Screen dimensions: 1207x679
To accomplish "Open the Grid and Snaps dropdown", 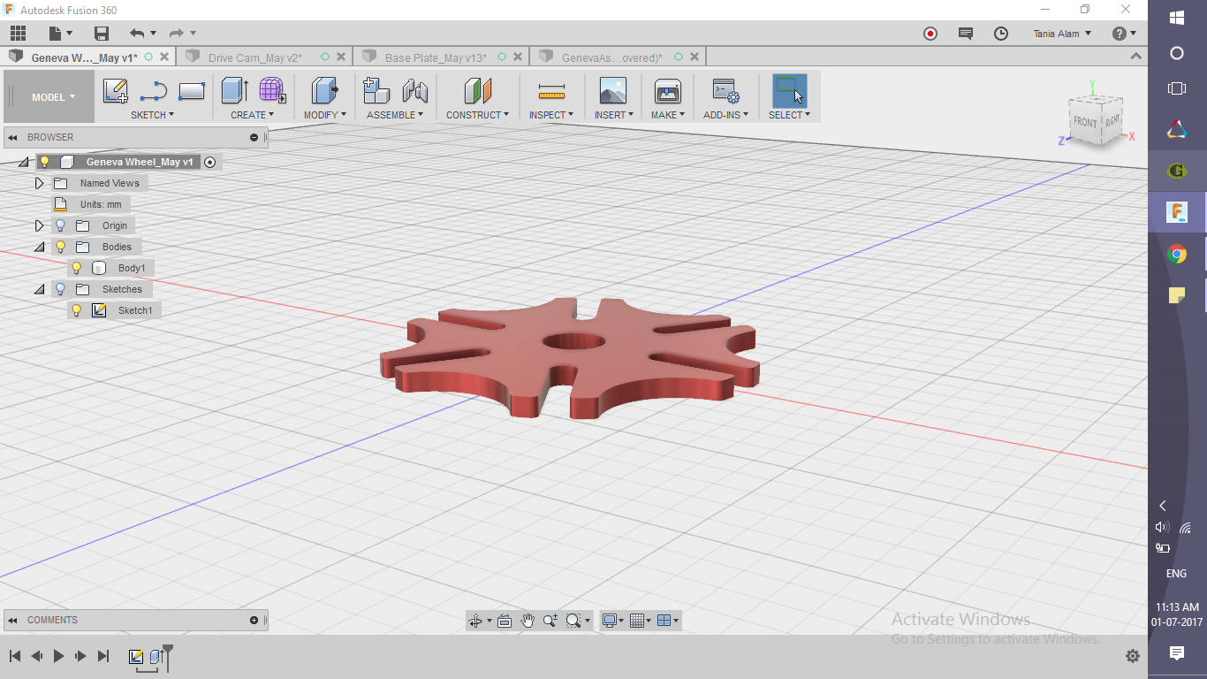I will click(641, 621).
